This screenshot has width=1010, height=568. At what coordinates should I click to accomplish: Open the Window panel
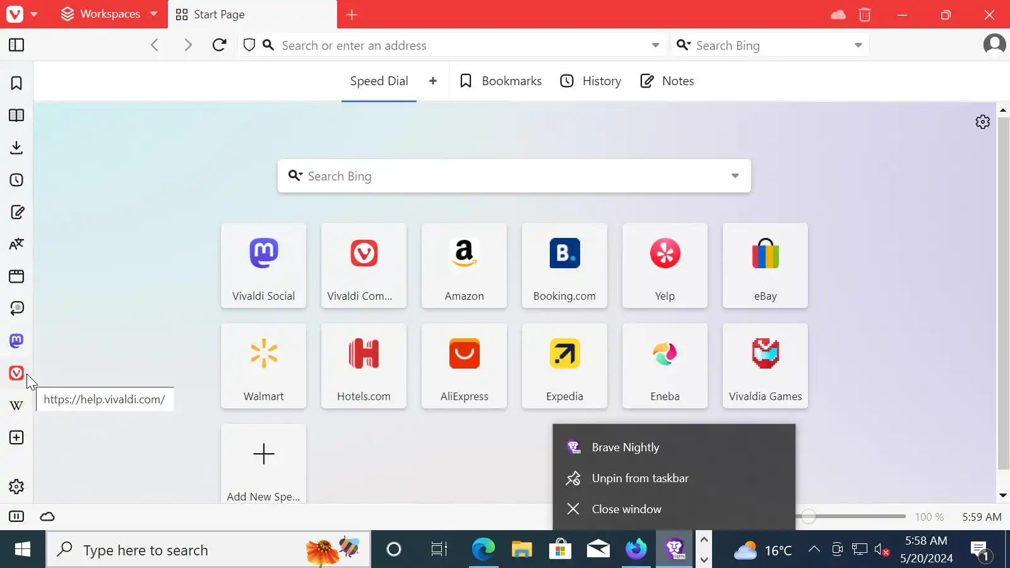tap(16, 276)
